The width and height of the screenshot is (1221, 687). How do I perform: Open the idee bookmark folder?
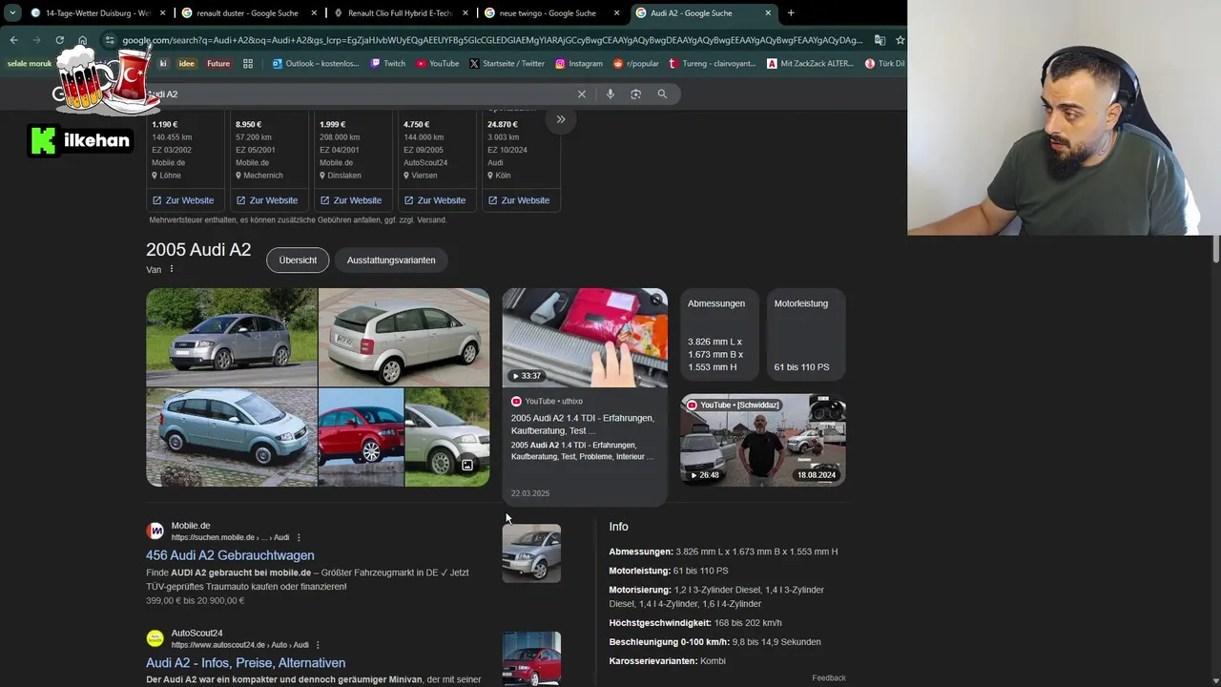186,64
